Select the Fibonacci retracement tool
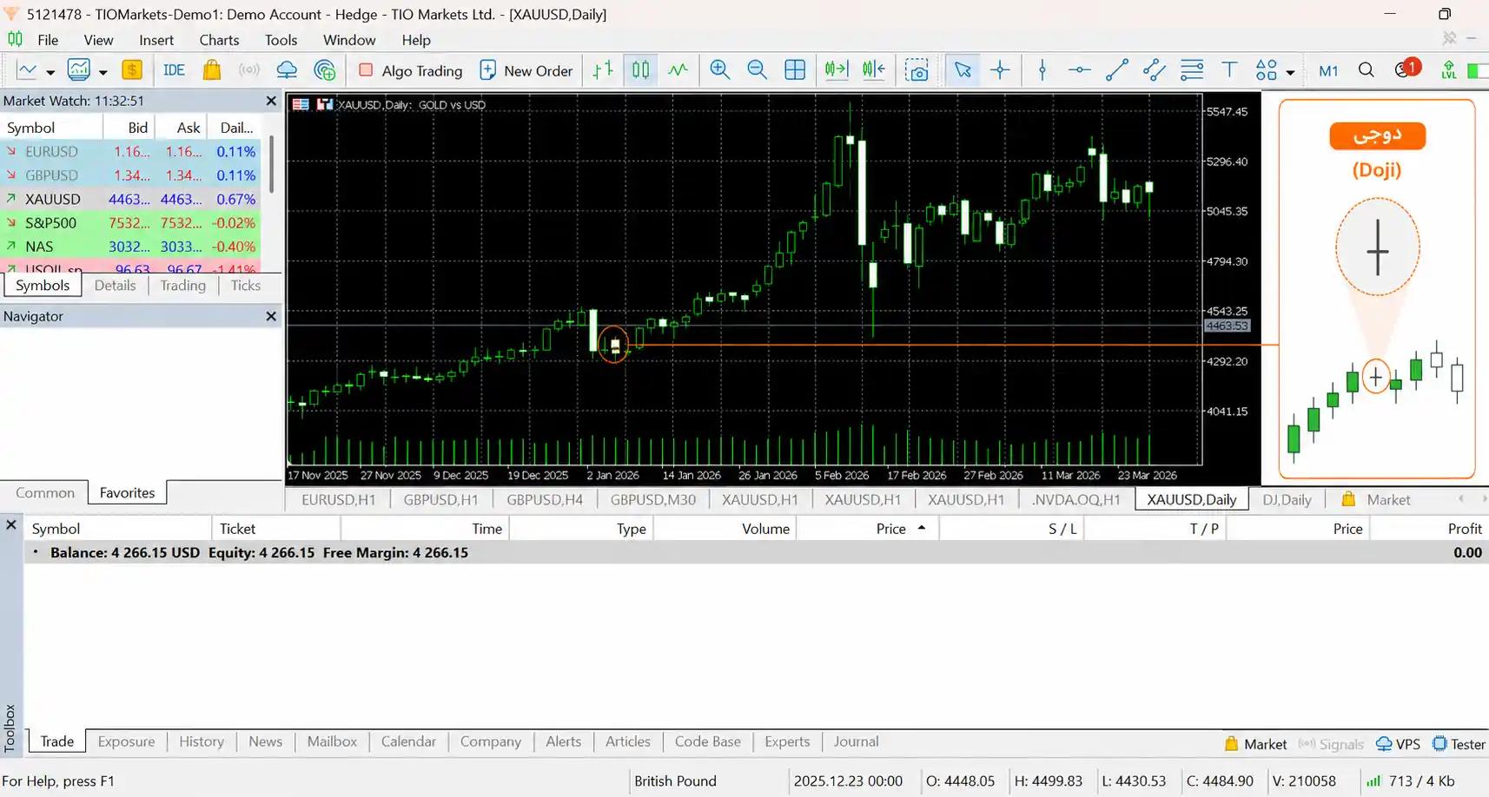Viewport: 1489px width, 797px height. point(1192,70)
